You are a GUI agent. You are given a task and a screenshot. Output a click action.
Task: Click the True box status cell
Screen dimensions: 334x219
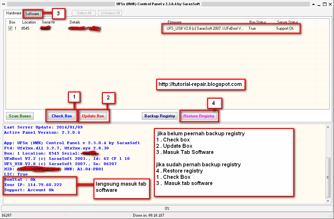[x=252, y=28]
